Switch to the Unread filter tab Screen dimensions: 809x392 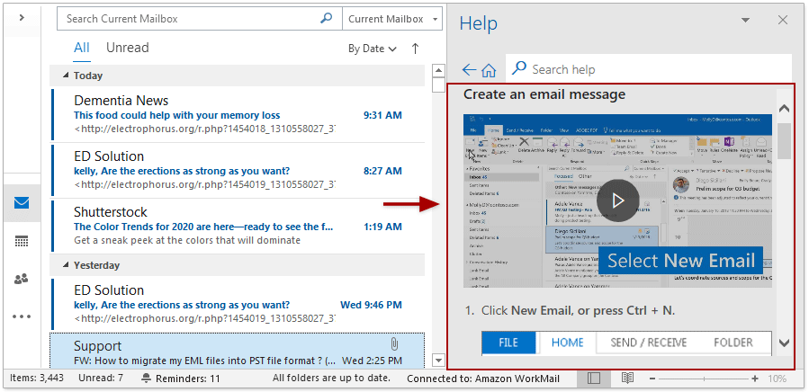click(x=127, y=48)
